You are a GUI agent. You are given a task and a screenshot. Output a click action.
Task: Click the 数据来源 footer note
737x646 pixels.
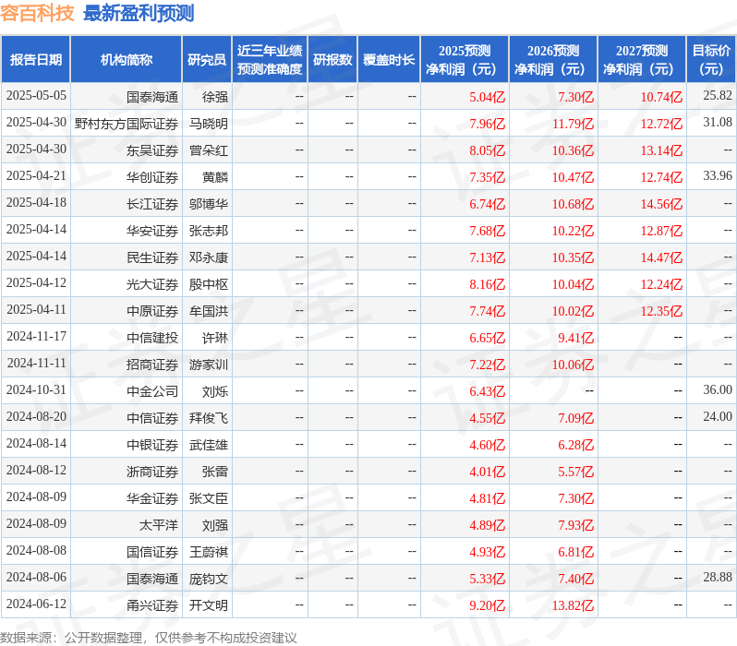(x=149, y=638)
